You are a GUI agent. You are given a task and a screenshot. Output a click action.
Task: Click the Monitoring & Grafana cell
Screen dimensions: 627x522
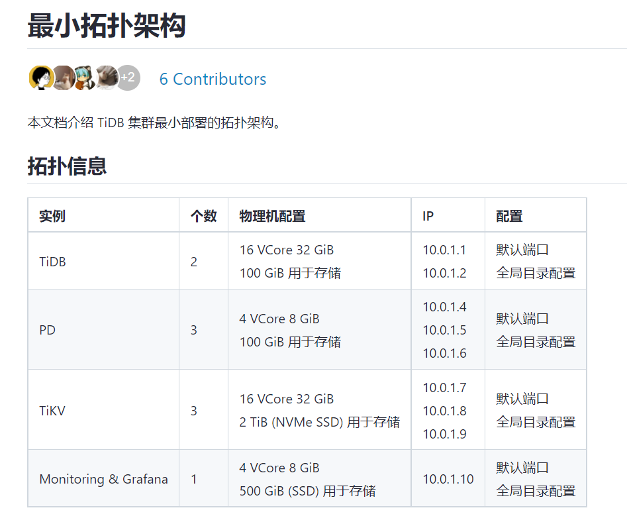pyautogui.click(x=103, y=479)
